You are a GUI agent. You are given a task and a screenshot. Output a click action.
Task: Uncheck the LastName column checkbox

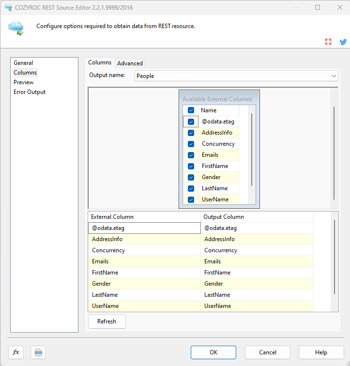tap(191, 188)
